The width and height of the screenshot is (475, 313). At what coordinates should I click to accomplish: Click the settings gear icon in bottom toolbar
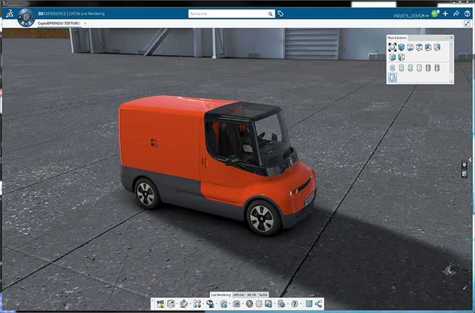tap(259, 304)
